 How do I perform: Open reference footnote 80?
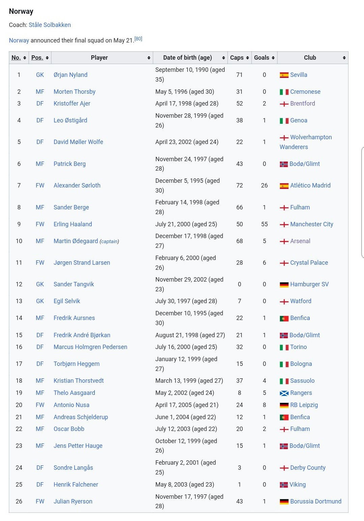coord(138,39)
